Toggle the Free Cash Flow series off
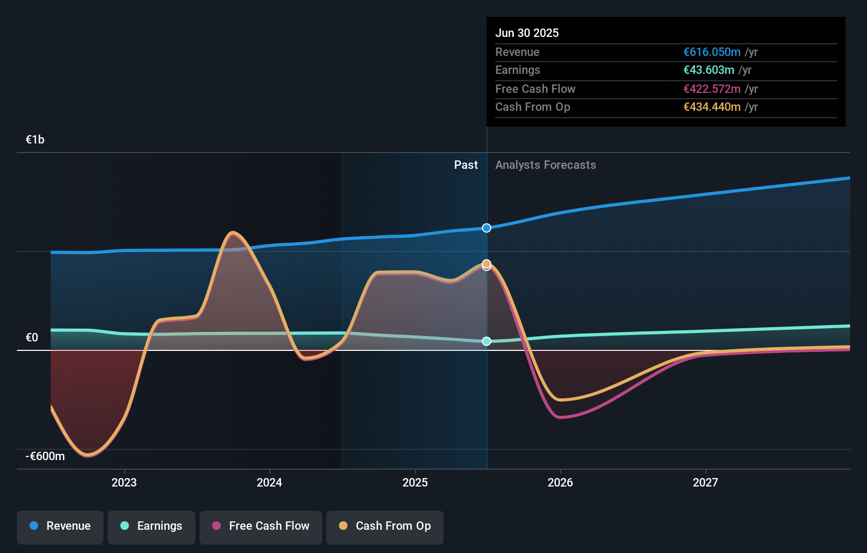Viewport: 867px width, 553px height. [x=260, y=527]
